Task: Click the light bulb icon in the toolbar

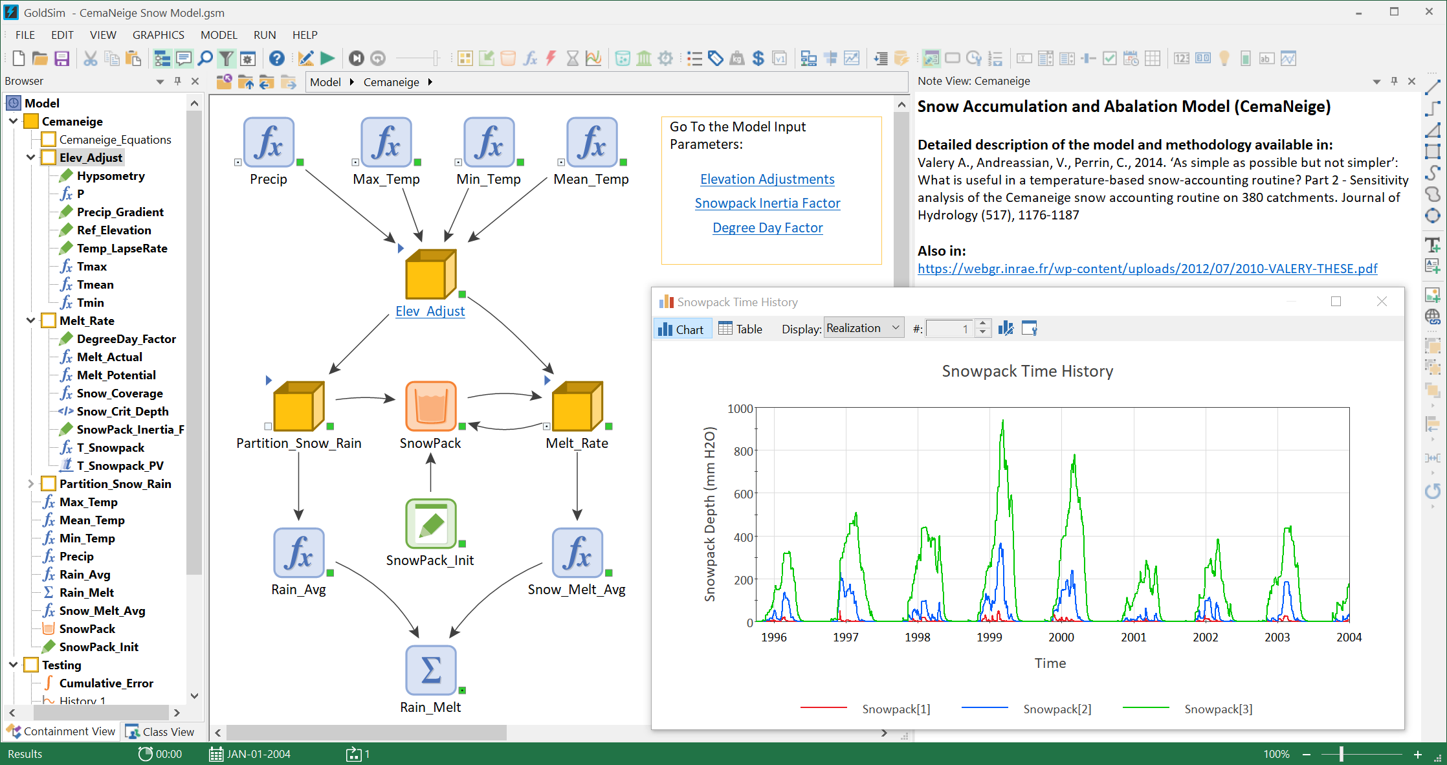Action: (x=1224, y=59)
